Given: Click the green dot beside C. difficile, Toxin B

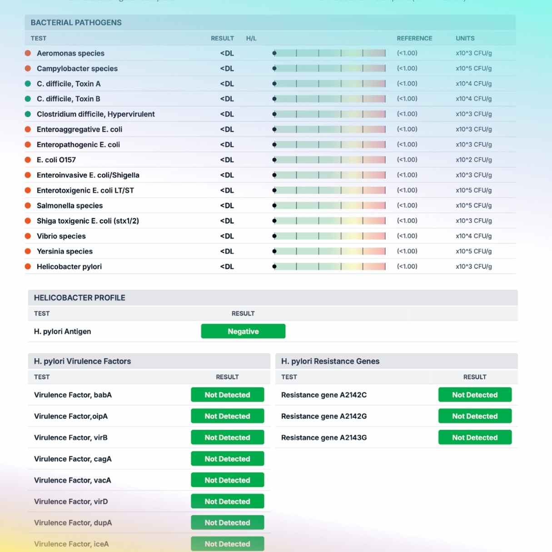Looking at the screenshot, I should point(28,99).
